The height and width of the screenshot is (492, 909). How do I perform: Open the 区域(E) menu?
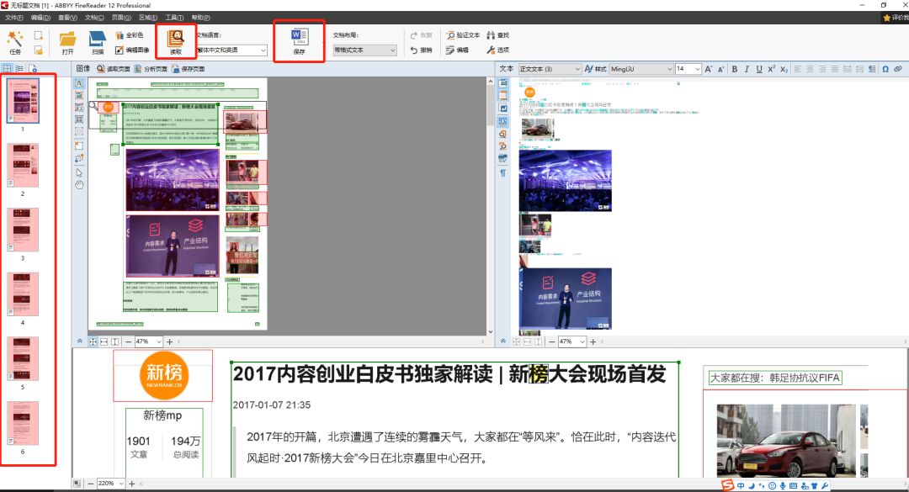pyautogui.click(x=148, y=18)
